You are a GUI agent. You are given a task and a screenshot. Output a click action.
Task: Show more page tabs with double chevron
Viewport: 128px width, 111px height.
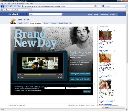click(71, 23)
